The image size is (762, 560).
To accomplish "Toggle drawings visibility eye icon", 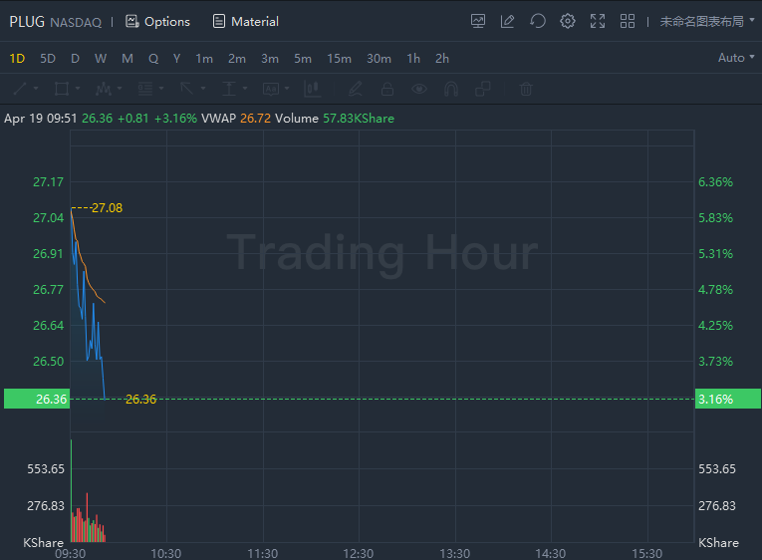I will [419, 89].
